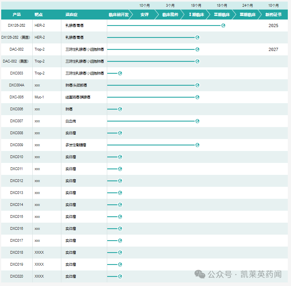
Task: Click the globe icon for DAC-002（美国）
Action: coord(197,61)
